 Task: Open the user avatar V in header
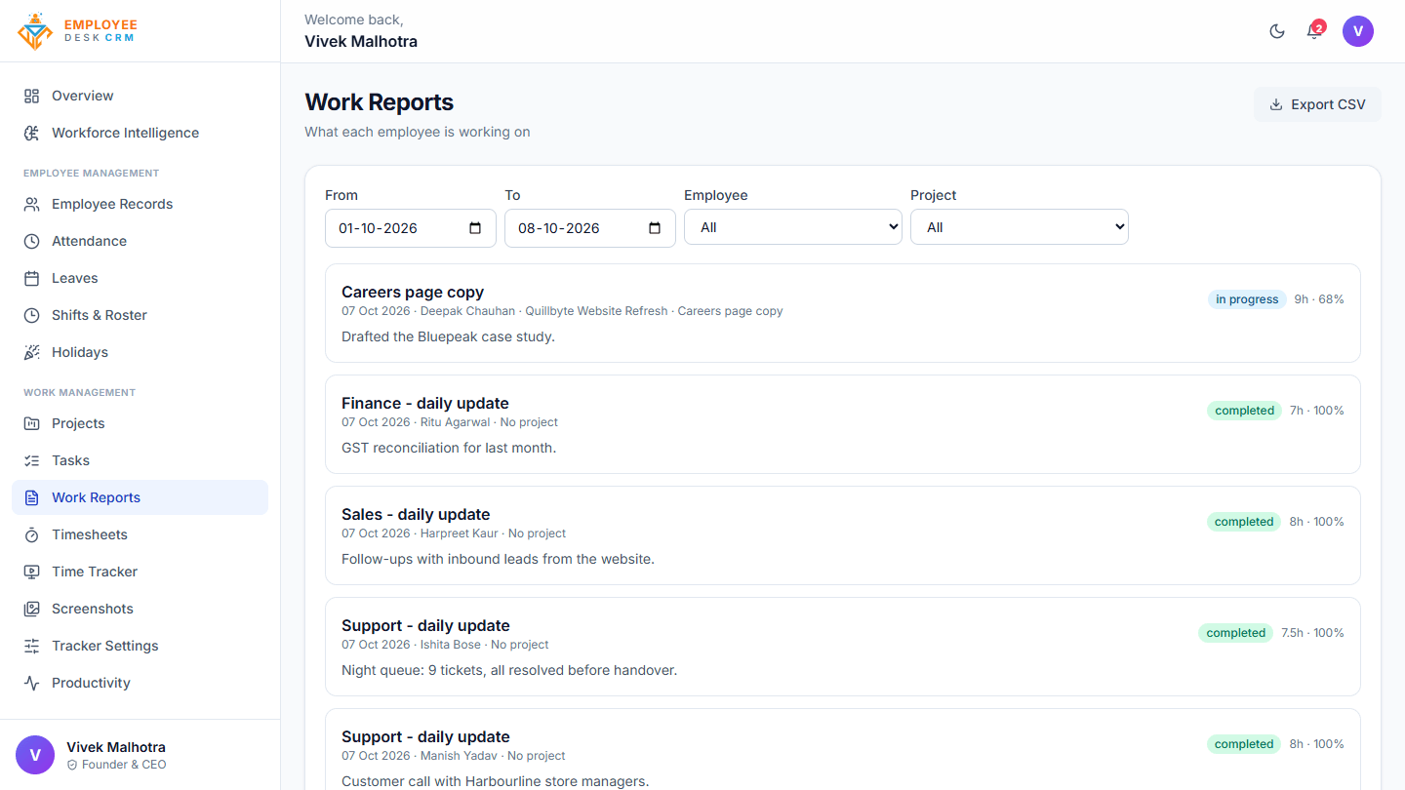tap(1358, 31)
